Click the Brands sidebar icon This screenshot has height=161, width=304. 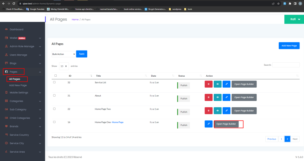7,126
